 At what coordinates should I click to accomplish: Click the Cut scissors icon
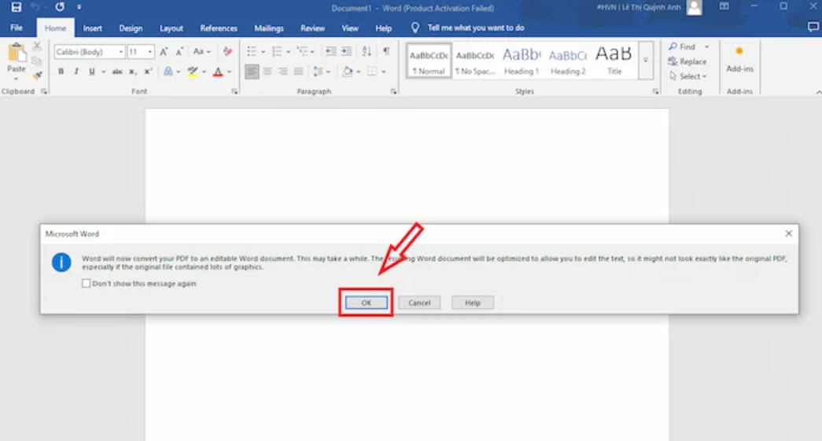point(37,47)
